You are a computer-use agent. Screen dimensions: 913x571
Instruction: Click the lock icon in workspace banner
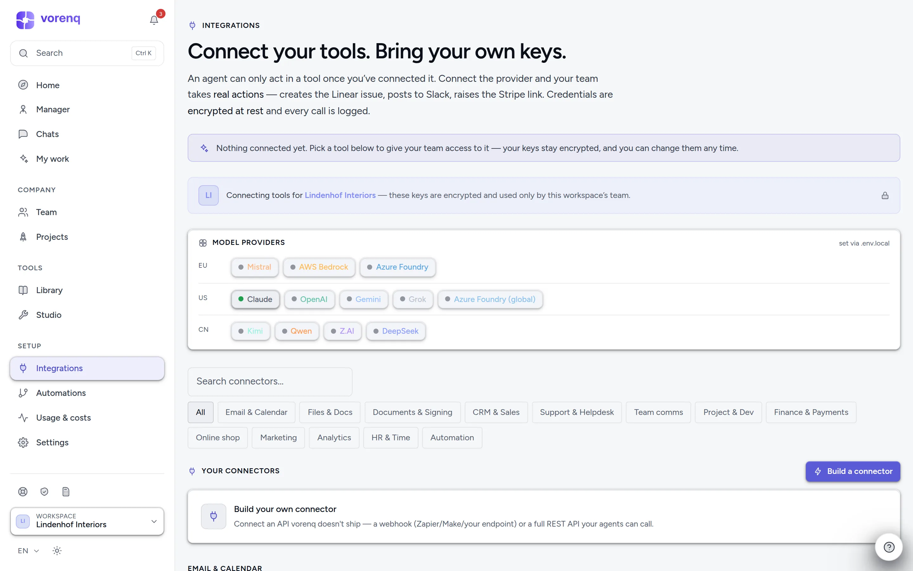(x=885, y=195)
